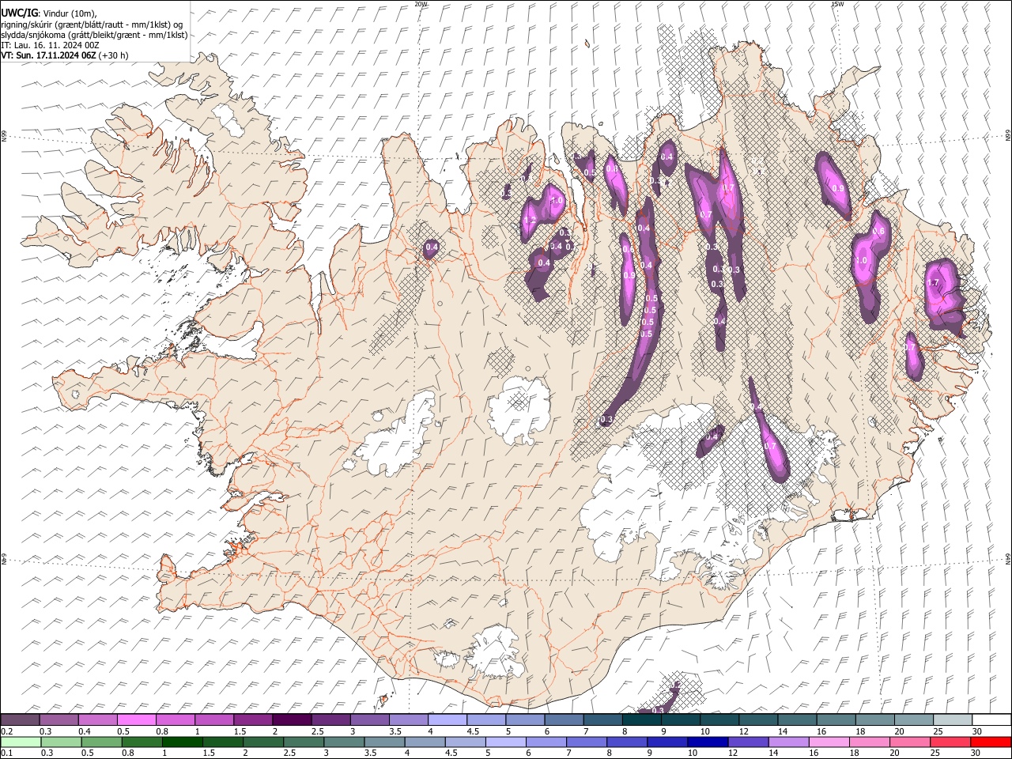The image size is (1012, 759).
Task: Click the white swatch at 30 in upper legend
Action: pos(991,719)
